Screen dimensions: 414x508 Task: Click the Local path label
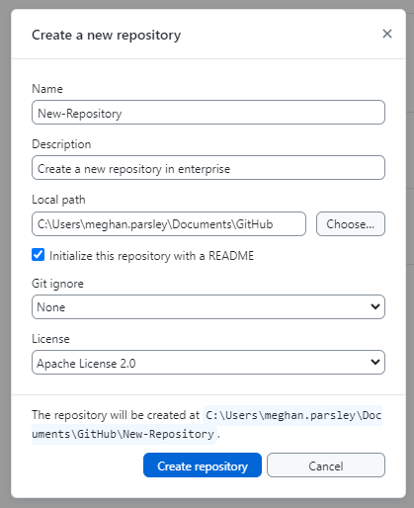coord(58,200)
